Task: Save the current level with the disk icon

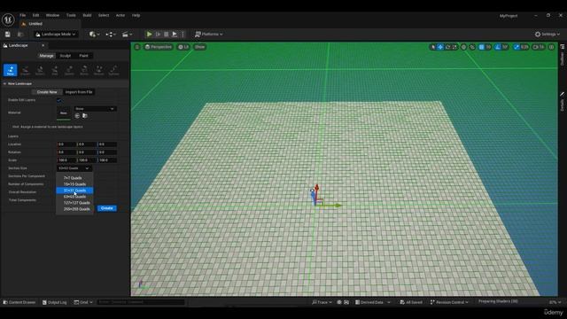Action: [x=8, y=35]
